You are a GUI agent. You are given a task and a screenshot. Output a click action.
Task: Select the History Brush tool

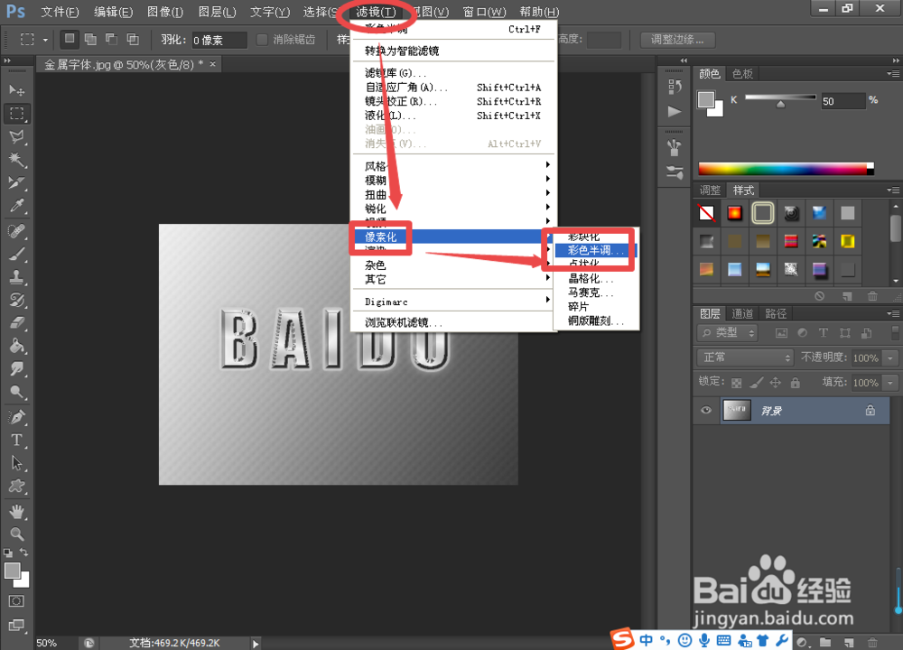click(16, 300)
